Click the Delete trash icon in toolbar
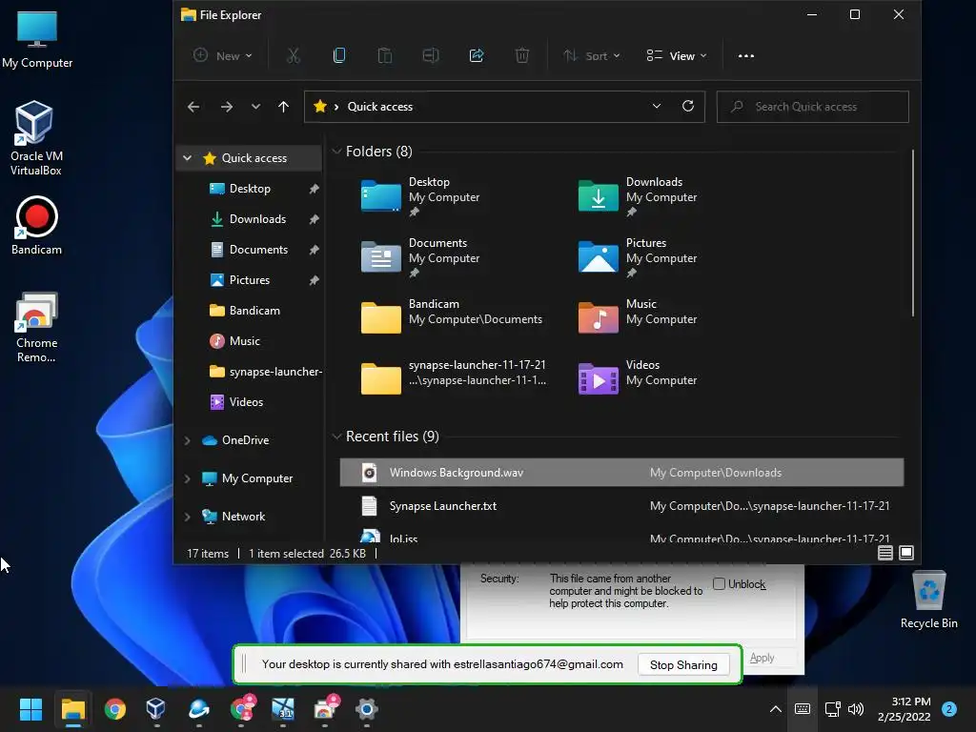 (x=522, y=56)
